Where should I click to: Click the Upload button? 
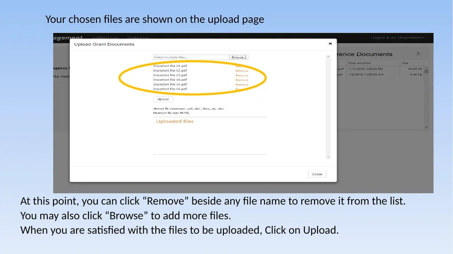pos(163,99)
